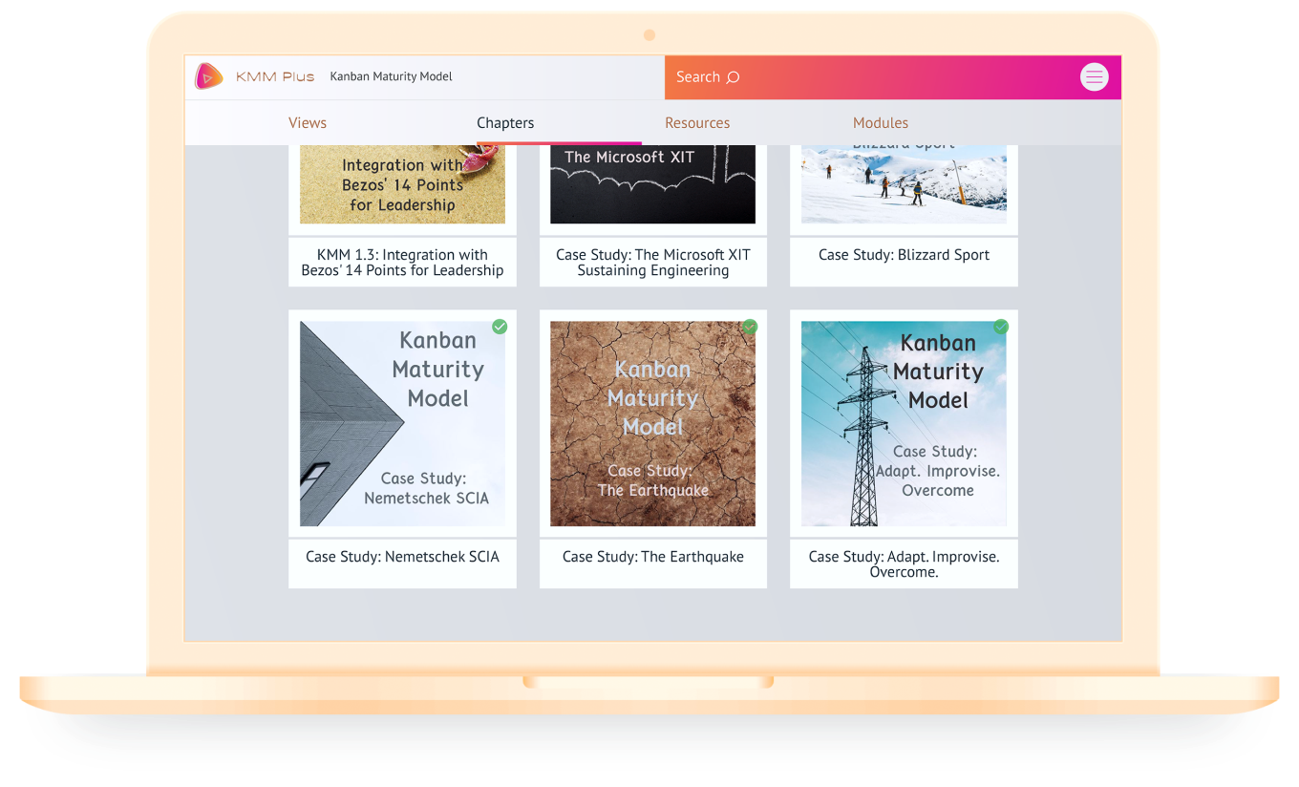The height and width of the screenshot is (787, 1299).
Task: Click the search magnifier icon
Action: pyautogui.click(x=733, y=77)
